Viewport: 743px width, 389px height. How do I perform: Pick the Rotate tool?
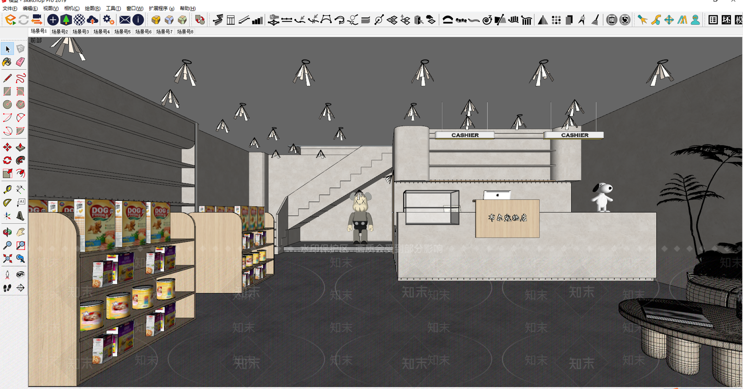coord(7,160)
